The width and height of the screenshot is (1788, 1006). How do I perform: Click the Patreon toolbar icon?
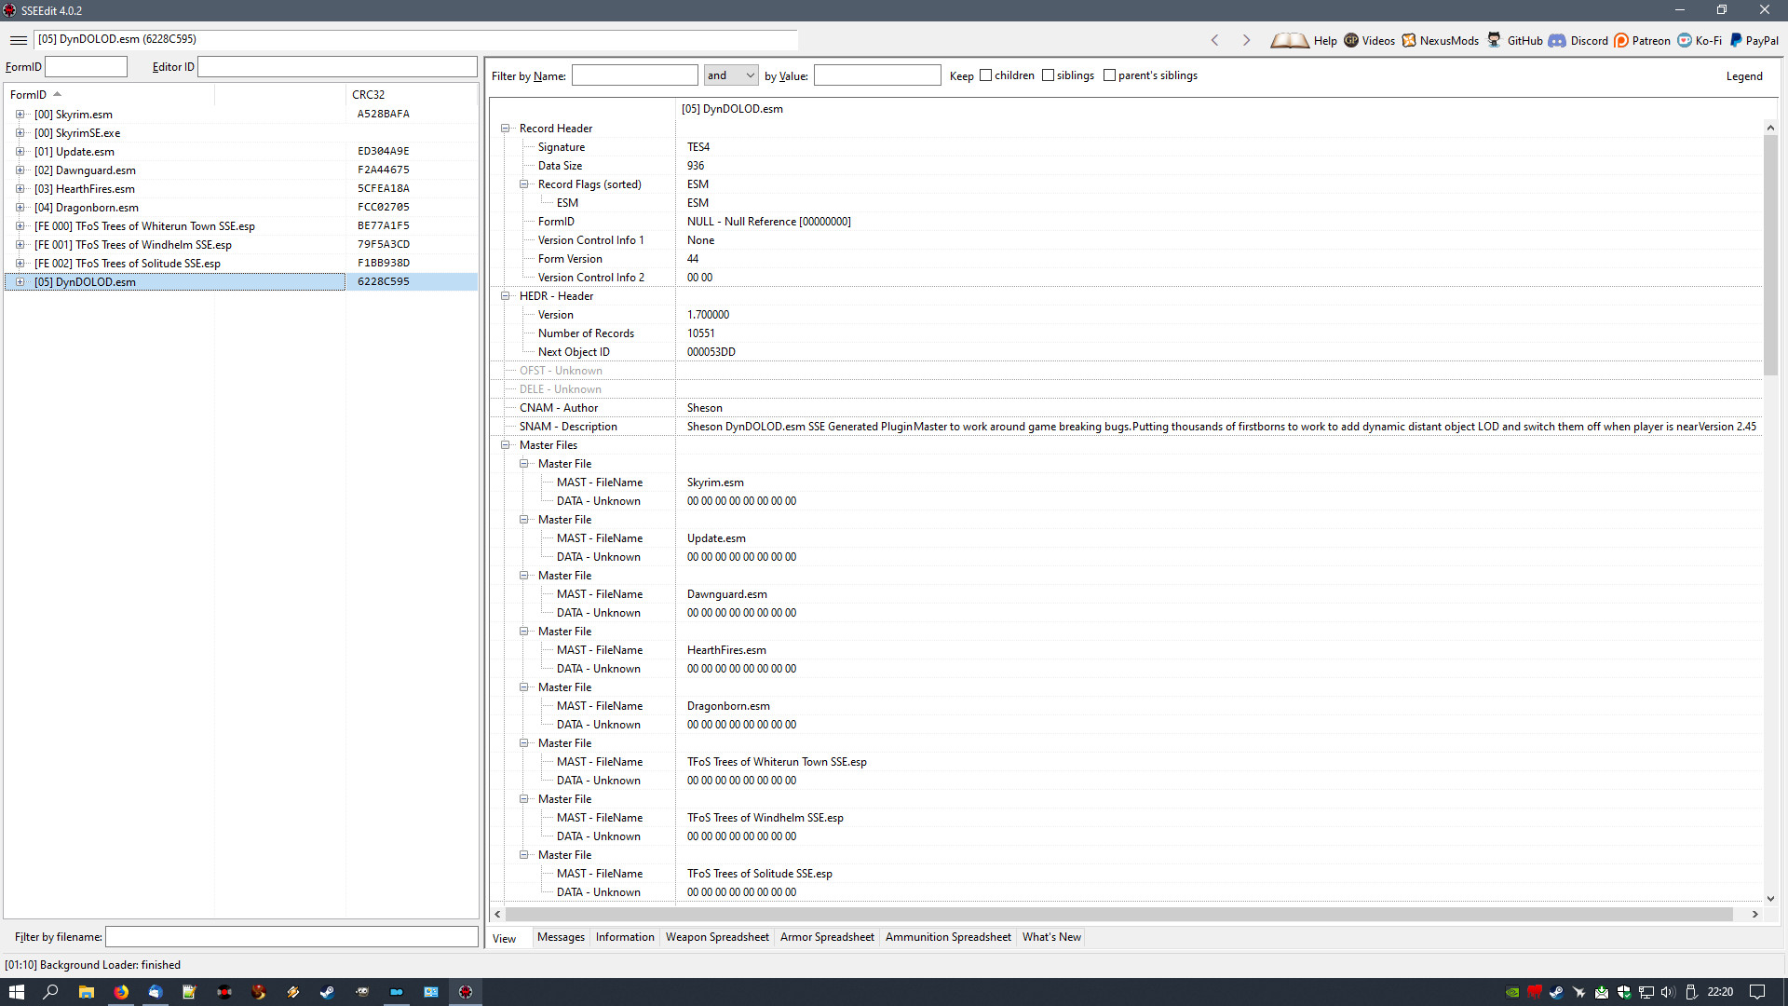pos(1621,40)
